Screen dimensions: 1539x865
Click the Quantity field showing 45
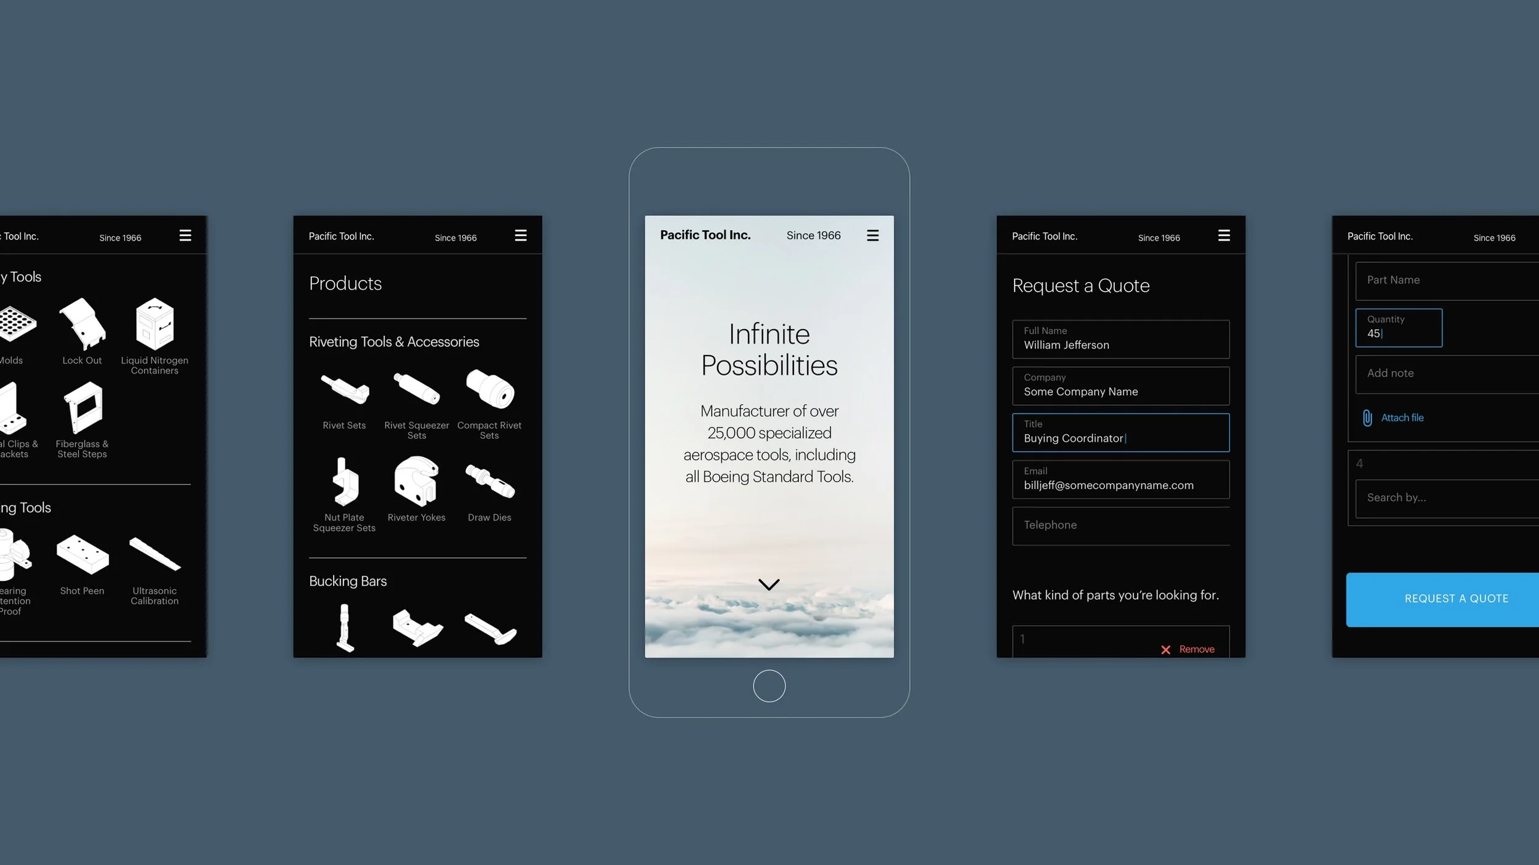(1398, 328)
